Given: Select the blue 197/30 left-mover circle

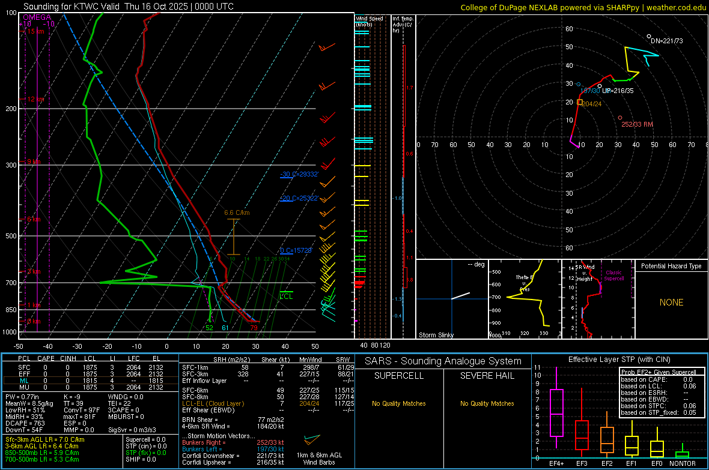Looking at the screenshot, I should pyautogui.click(x=579, y=84).
